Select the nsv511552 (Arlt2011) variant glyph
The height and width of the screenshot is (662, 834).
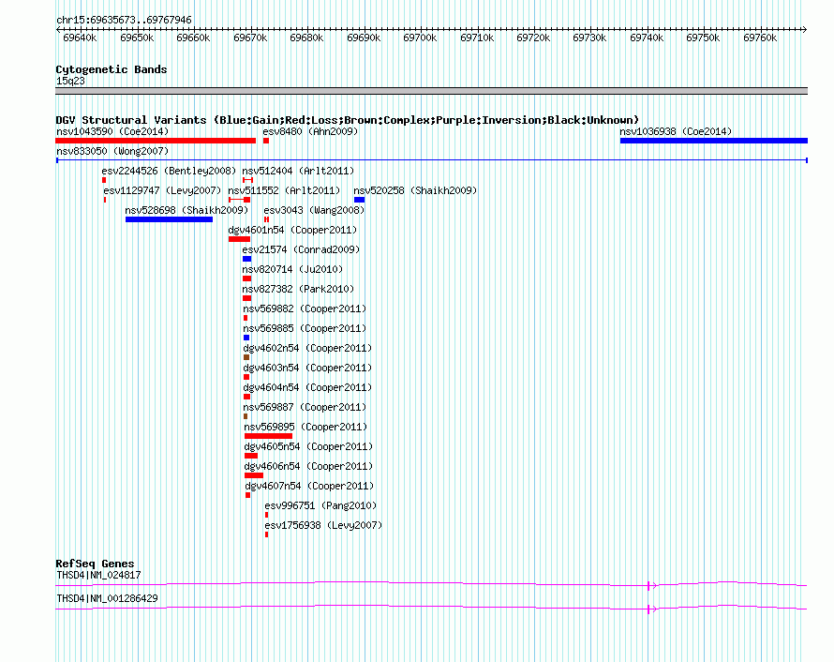tap(239, 200)
